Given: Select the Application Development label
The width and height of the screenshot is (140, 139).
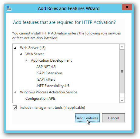Looking at the screenshot, I should coord(51,60).
